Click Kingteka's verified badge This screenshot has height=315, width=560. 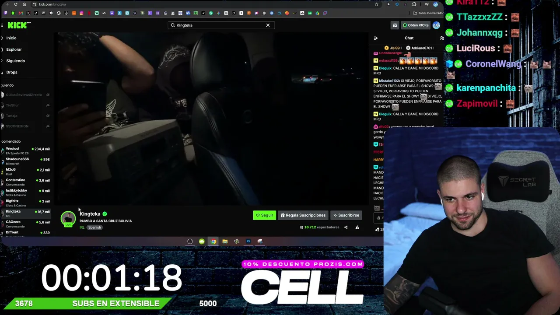pos(105,214)
